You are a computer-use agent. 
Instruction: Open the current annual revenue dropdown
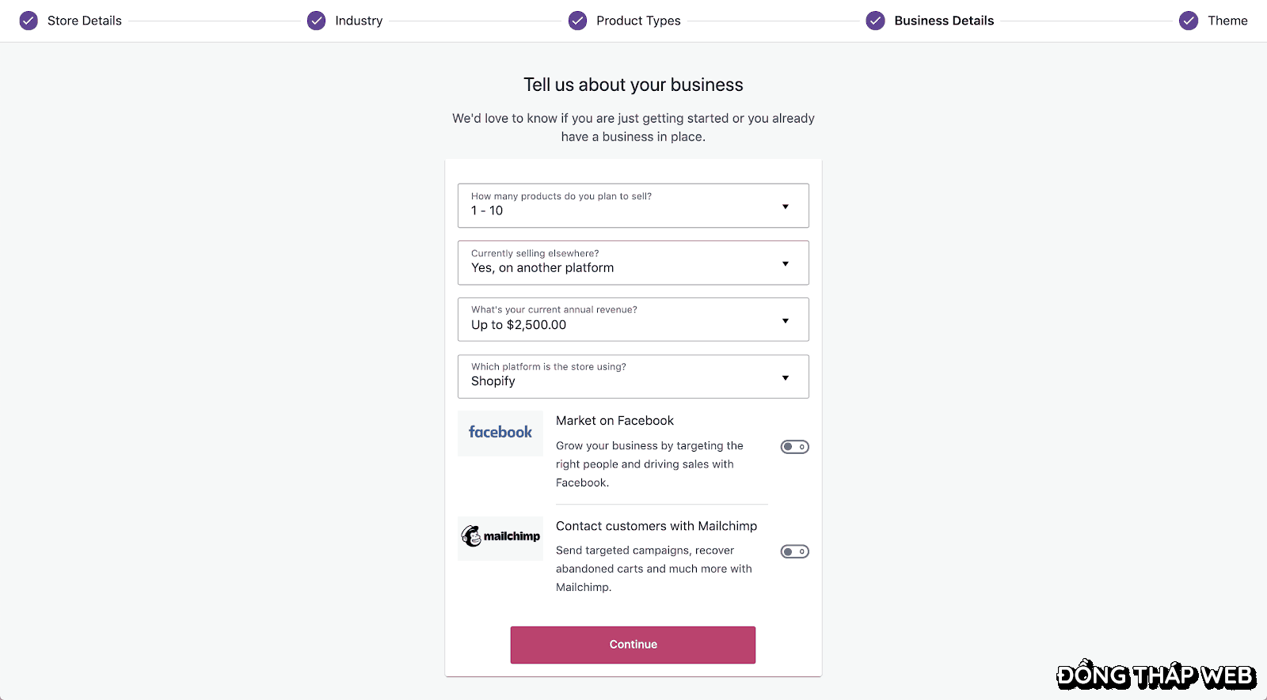(x=633, y=320)
